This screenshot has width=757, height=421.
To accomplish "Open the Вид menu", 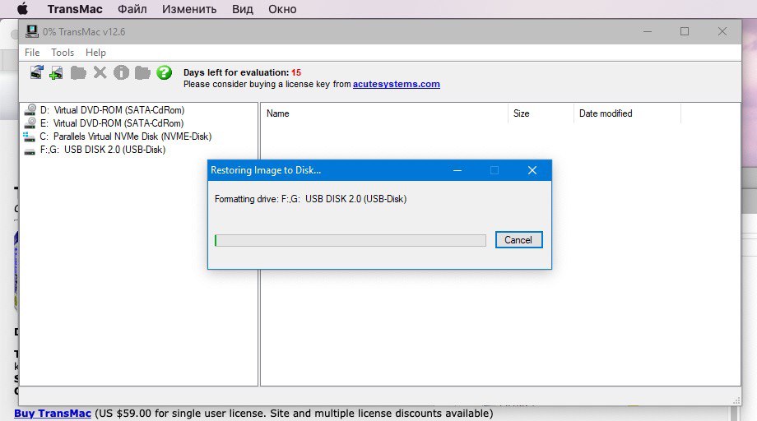I will [243, 9].
